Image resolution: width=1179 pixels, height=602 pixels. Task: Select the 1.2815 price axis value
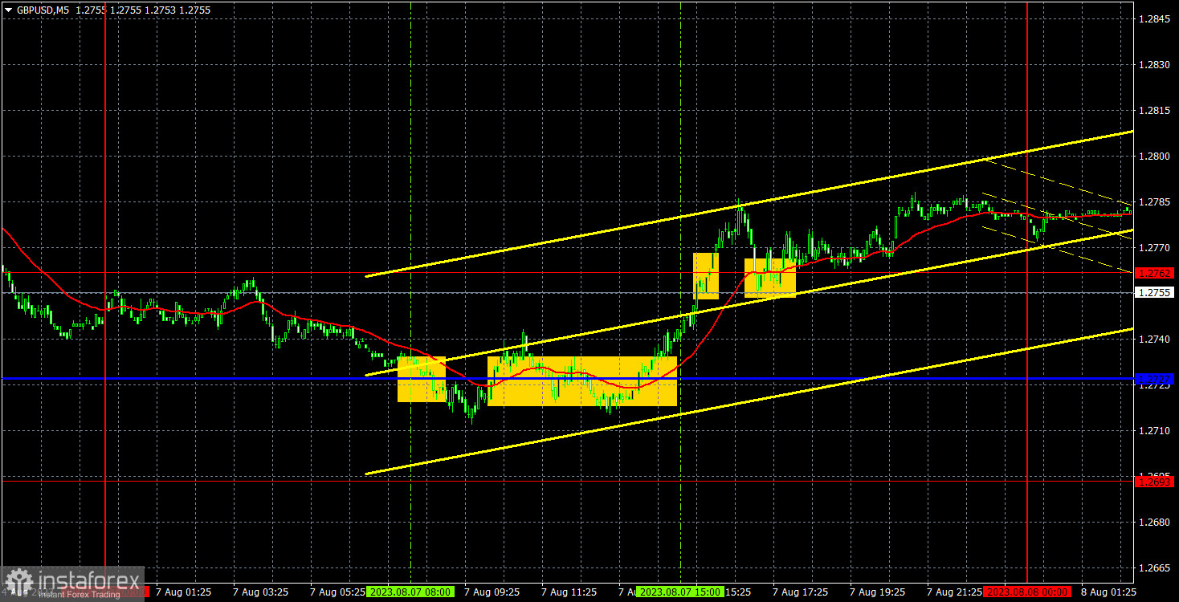(x=1155, y=110)
